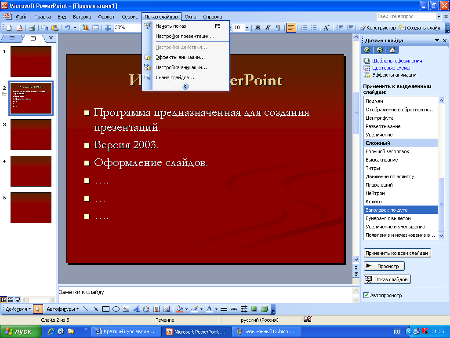Click Применить ко всем слайдам button
Screen dimensions: 450x338
pos(398,253)
